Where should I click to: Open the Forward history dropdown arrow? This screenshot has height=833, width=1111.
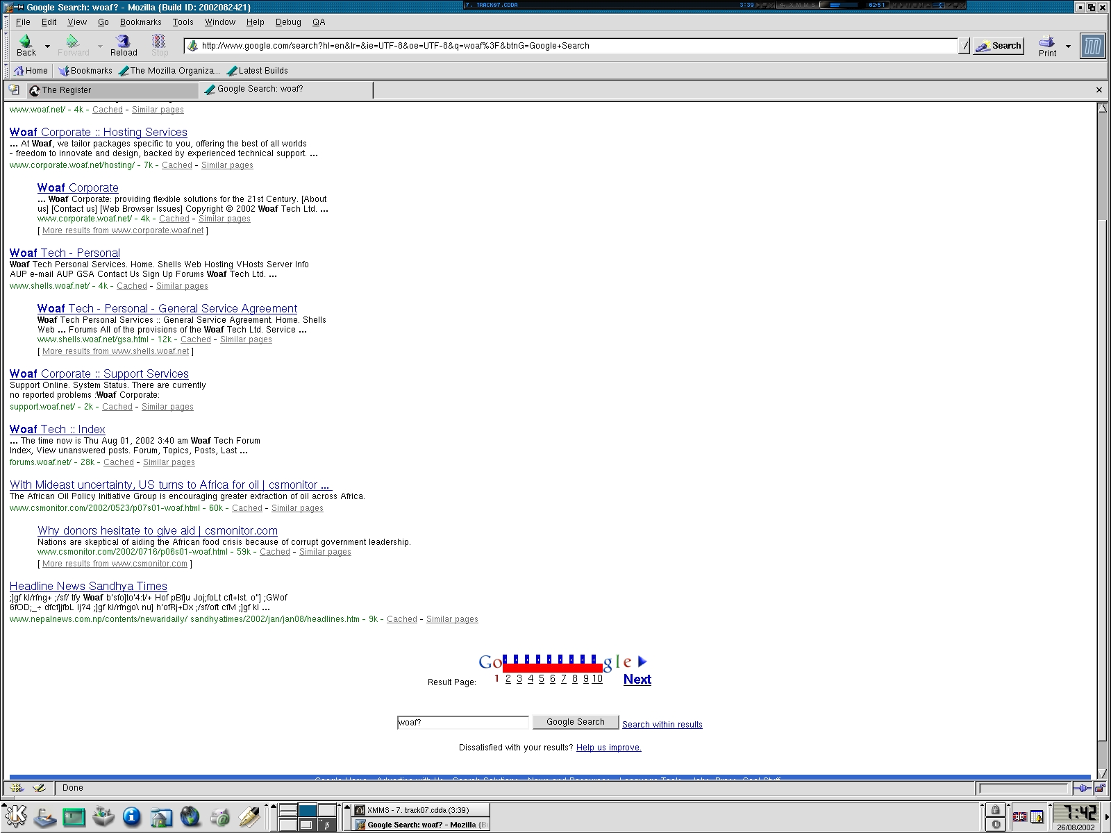100,46
